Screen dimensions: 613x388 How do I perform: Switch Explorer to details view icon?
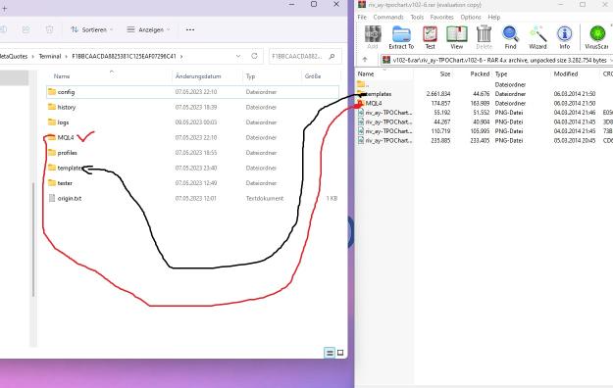coord(330,353)
